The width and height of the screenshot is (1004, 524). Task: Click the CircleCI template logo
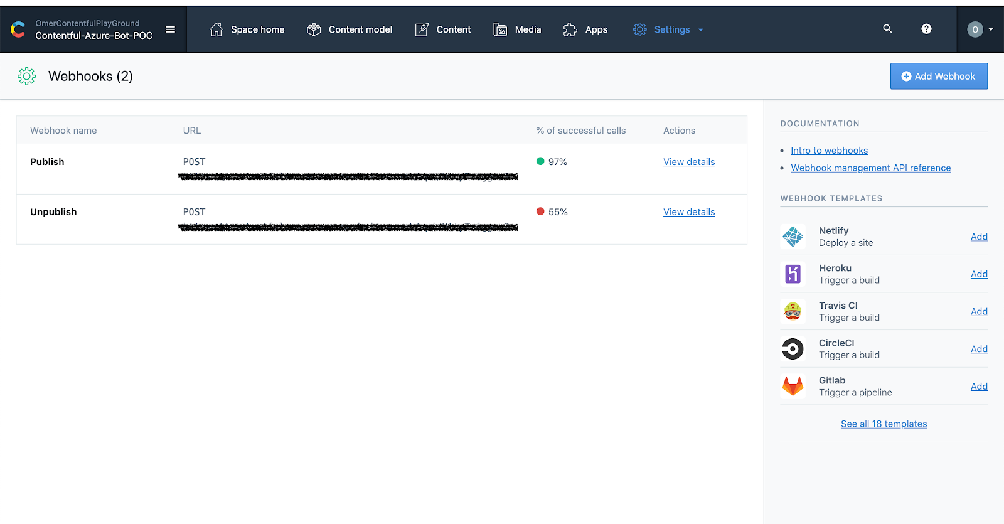(x=793, y=349)
